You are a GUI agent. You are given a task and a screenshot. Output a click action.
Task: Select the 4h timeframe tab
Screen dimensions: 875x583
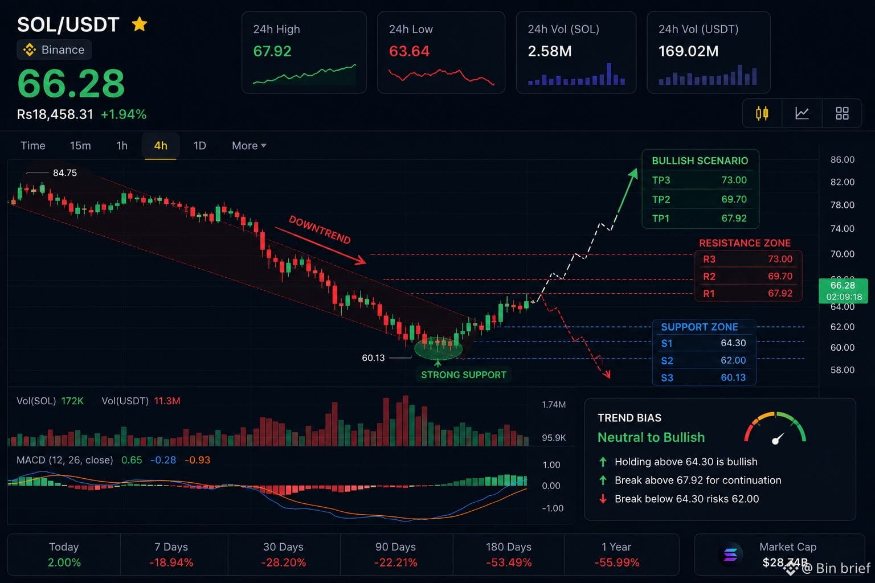pyautogui.click(x=161, y=146)
